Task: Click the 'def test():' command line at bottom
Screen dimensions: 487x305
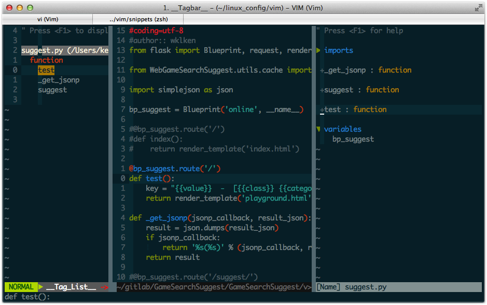Action: (27, 297)
